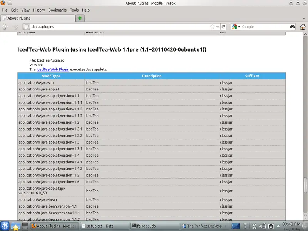
Task: Bookmark this page with the star
Action: [212, 27]
